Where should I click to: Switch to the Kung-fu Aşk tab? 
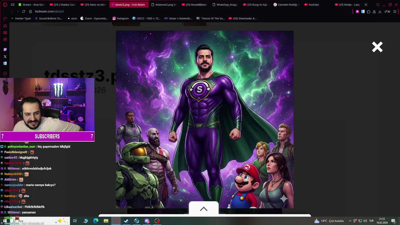coord(255,5)
